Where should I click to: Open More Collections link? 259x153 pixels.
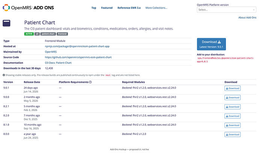pyautogui.click(x=156, y=8)
